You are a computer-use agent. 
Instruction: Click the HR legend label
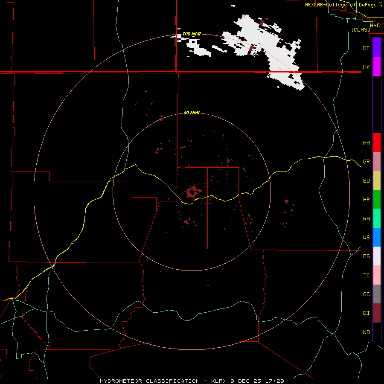click(366, 200)
